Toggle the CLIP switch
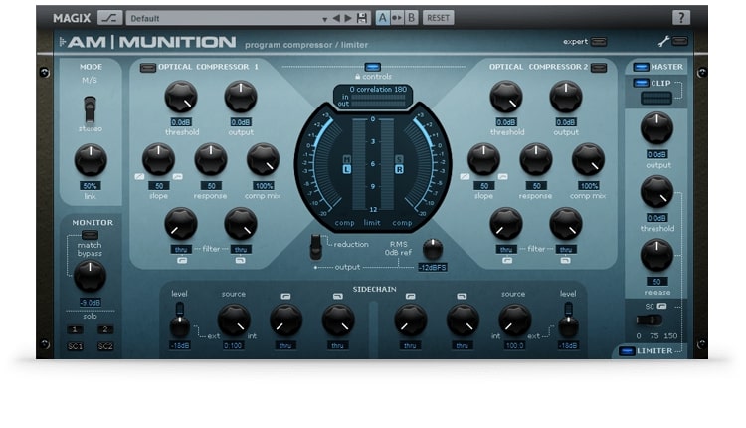746x428 pixels. [641, 83]
